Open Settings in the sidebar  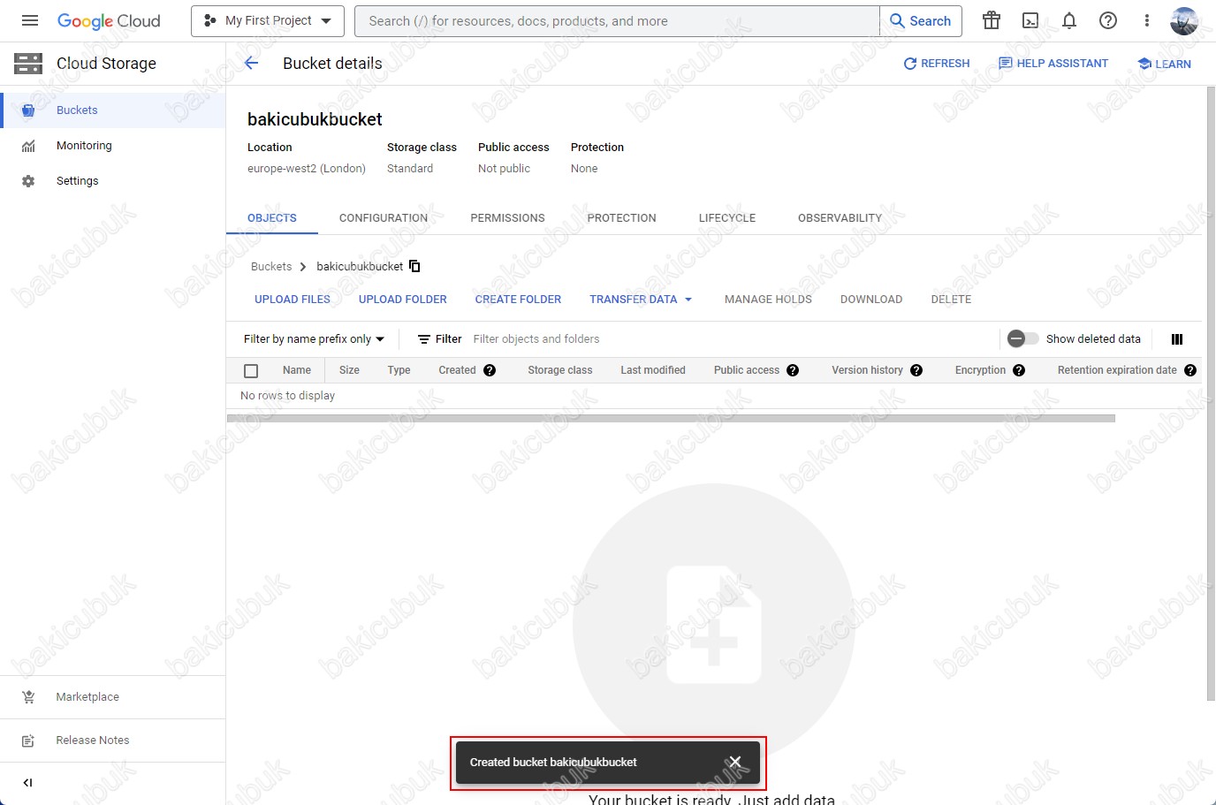click(x=113, y=181)
